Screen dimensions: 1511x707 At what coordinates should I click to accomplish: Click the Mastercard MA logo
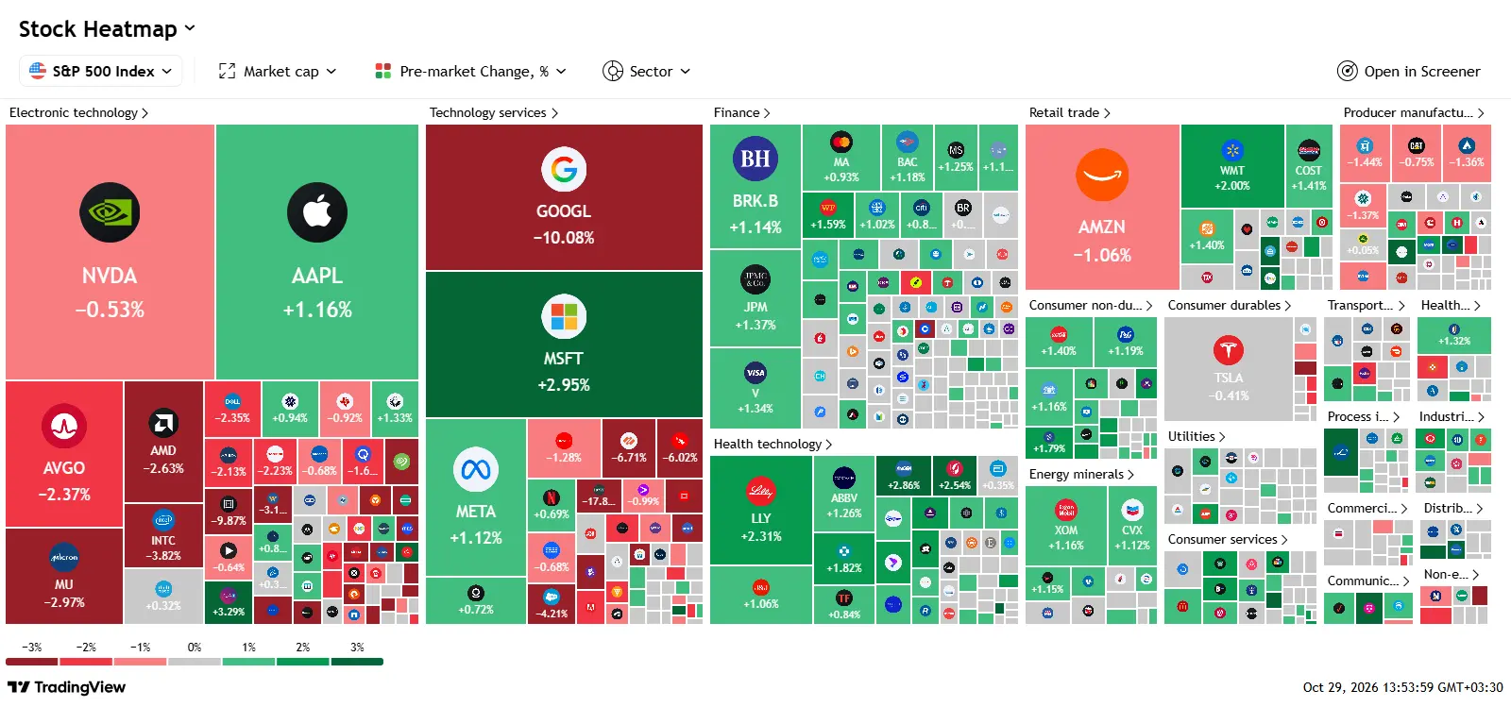pos(841,143)
